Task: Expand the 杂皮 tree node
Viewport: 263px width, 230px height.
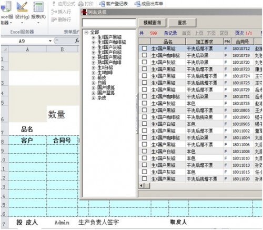Action: point(94,98)
